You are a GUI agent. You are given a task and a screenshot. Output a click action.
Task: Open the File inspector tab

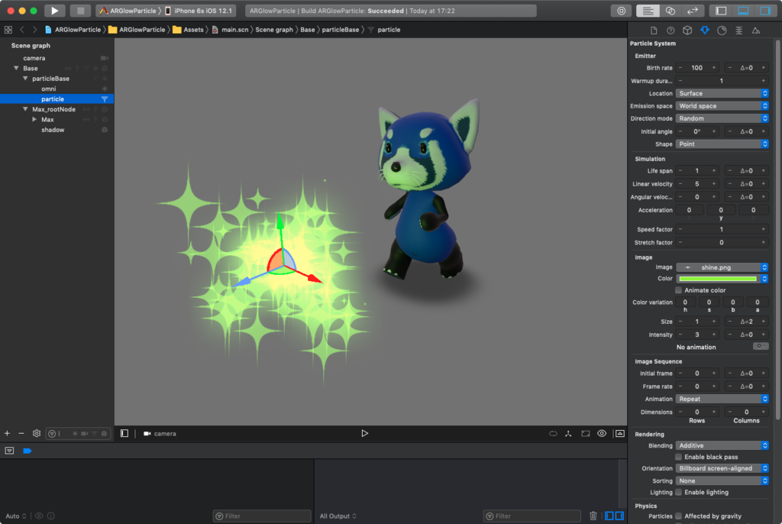point(654,31)
